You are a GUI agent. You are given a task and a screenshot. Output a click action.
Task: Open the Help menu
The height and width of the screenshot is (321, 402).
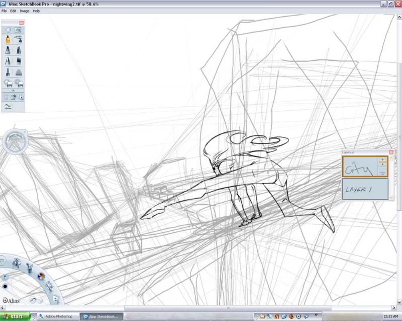coord(36,11)
